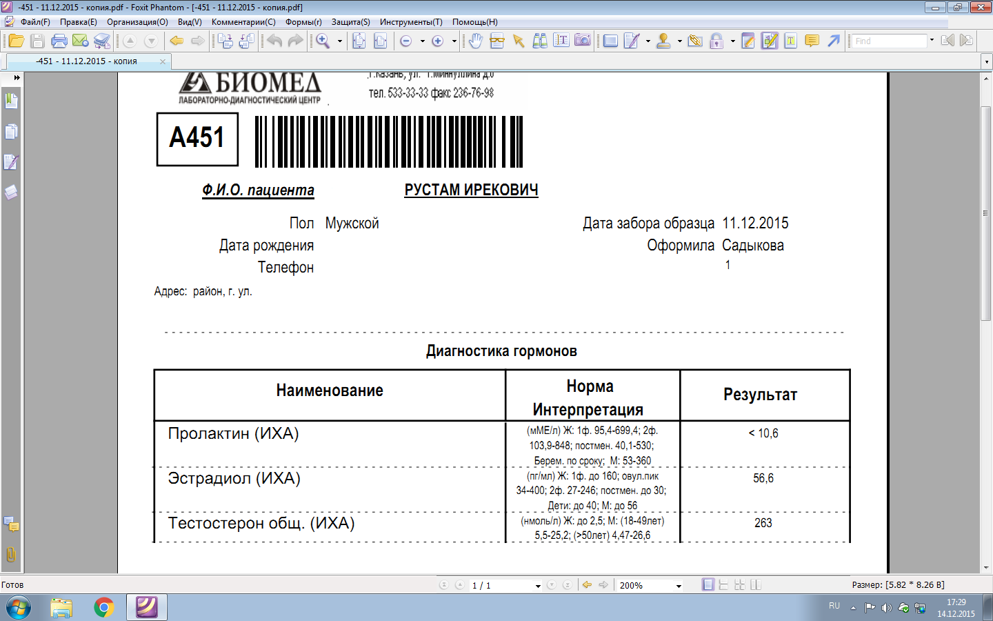Click the Find search input field
The height and width of the screenshot is (621, 993).
889,41
